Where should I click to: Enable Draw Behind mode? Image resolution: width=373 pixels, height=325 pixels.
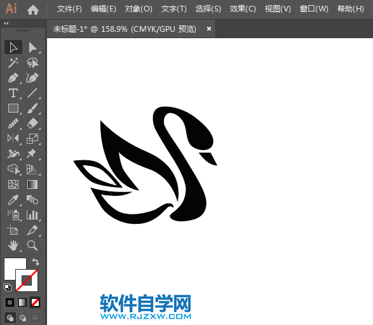point(23,317)
